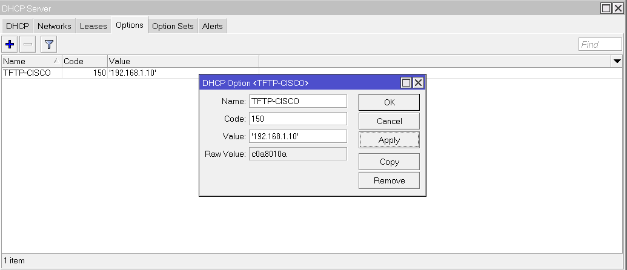The width and height of the screenshot is (627, 270).
Task: Click the Cancel button
Action: 389,121
